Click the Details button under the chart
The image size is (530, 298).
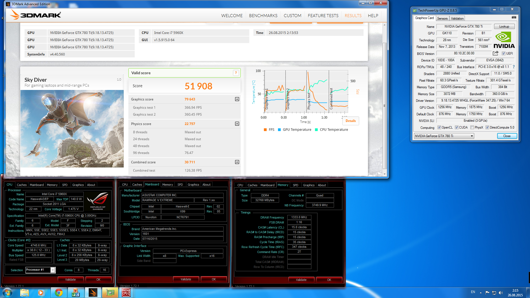click(x=351, y=121)
